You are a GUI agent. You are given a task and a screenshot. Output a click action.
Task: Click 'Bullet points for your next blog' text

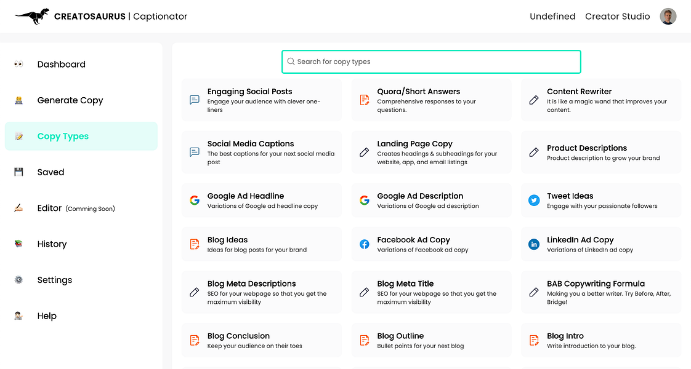click(x=421, y=346)
